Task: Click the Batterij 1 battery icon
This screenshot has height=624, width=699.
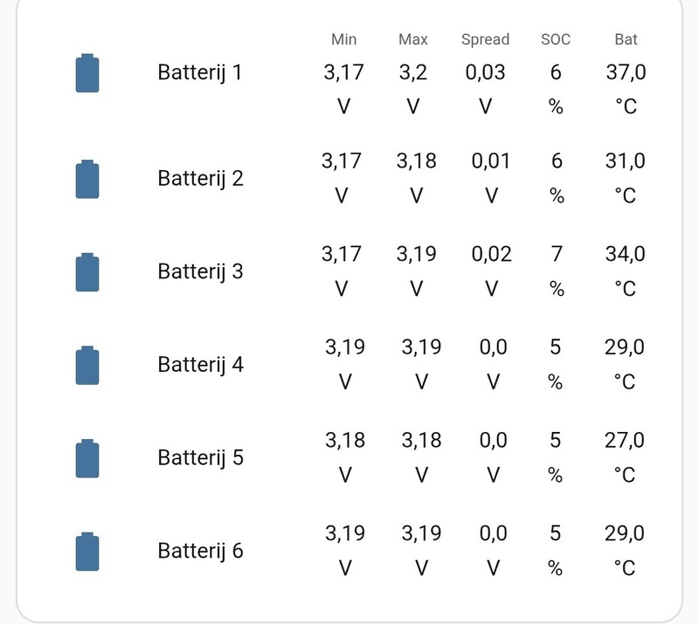Action: coord(87,72)
